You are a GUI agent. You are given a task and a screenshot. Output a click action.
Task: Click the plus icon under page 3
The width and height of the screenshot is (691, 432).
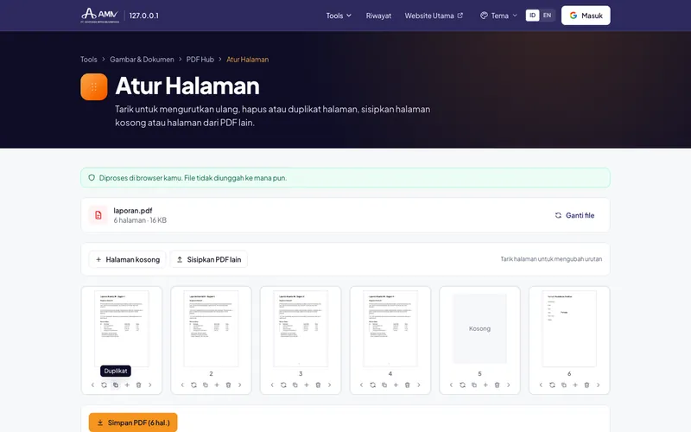307,384
